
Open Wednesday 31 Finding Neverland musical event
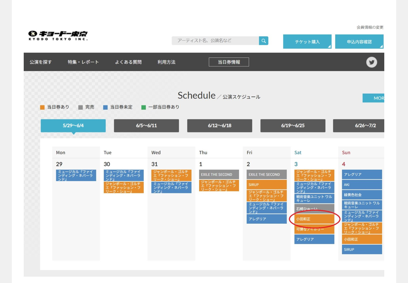coord(171,187)
